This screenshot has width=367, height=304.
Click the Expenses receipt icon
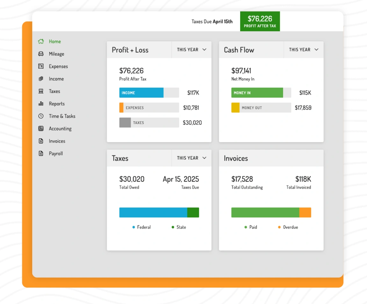point(41,66)
